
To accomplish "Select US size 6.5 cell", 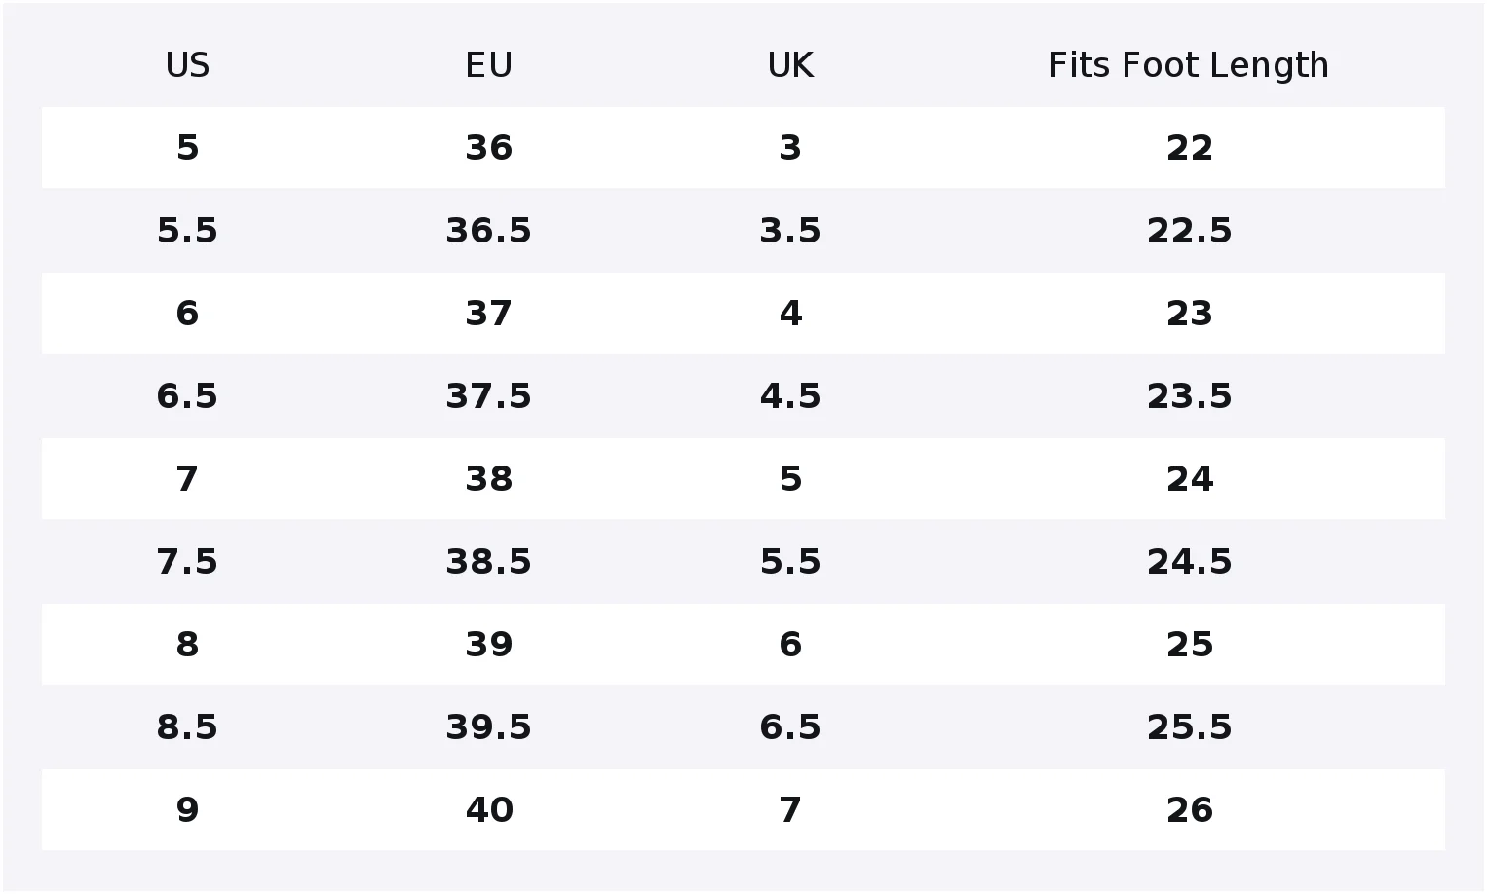I will (x=187, y=396).
